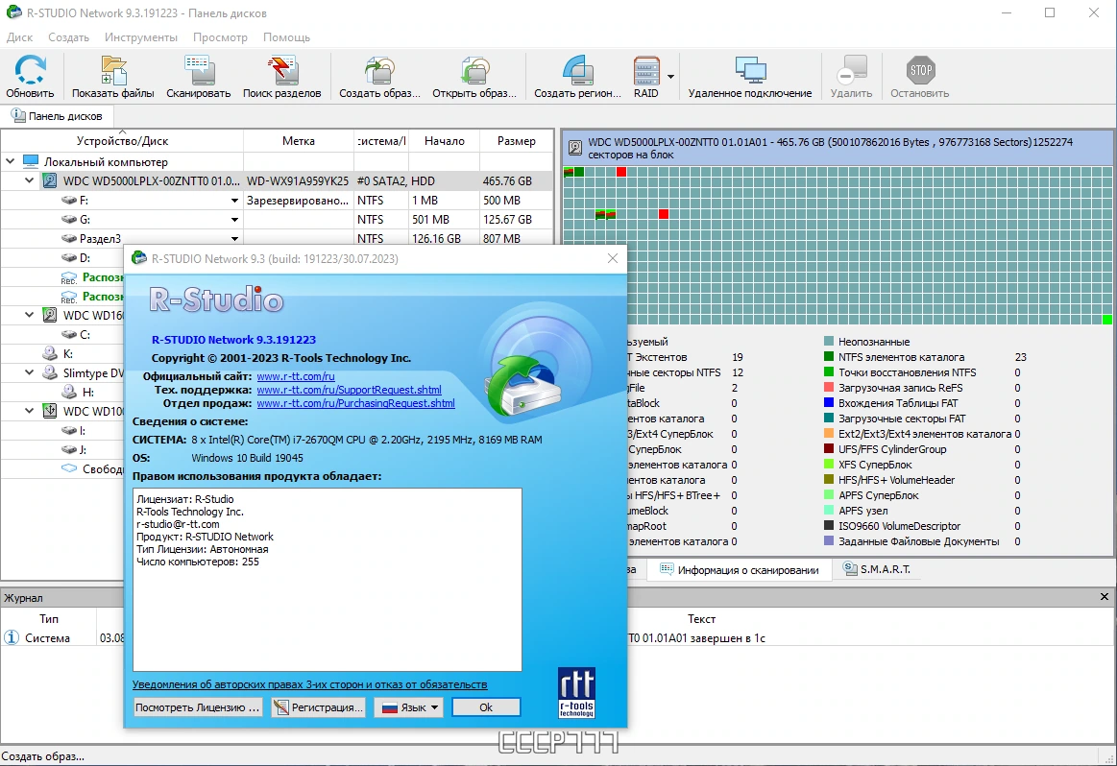This screenshot has width=1117, height=766.
Task: Click the red block in disk map top row
Action: point(621,172)
